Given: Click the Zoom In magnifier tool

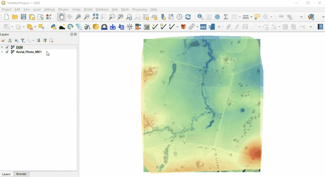Looking at the screenshot, I should 78,17.
